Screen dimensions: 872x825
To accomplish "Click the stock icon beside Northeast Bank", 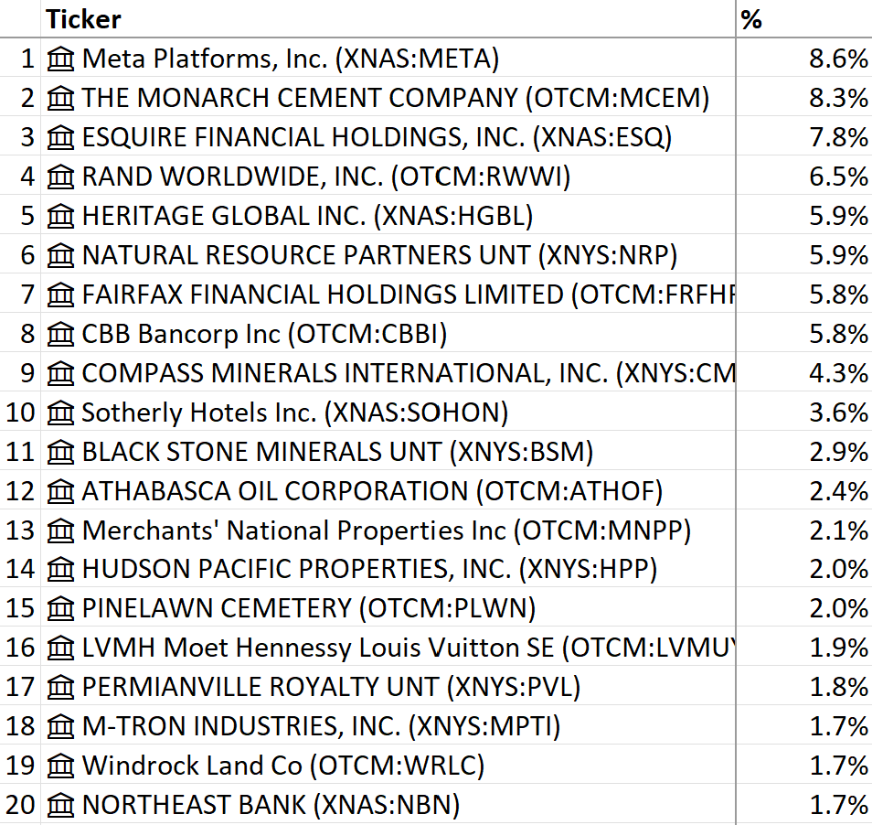I will [x=60, y=804].
